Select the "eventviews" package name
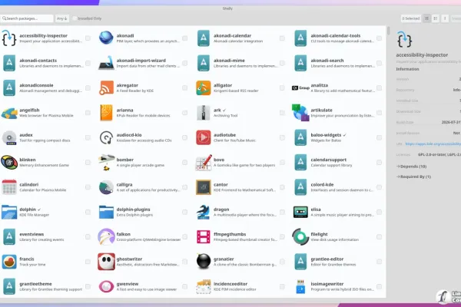Image resolution: width=461 pixels, height=307 pixels. coord(32,234)
